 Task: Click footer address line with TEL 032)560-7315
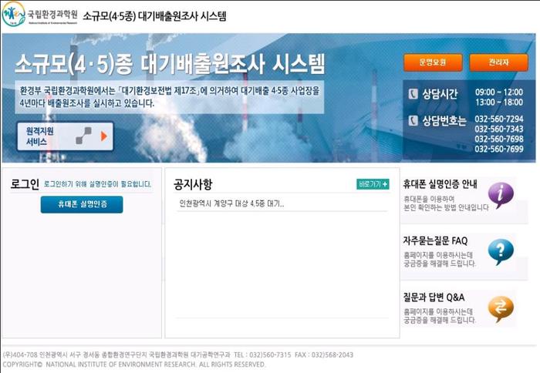[178, 355]
